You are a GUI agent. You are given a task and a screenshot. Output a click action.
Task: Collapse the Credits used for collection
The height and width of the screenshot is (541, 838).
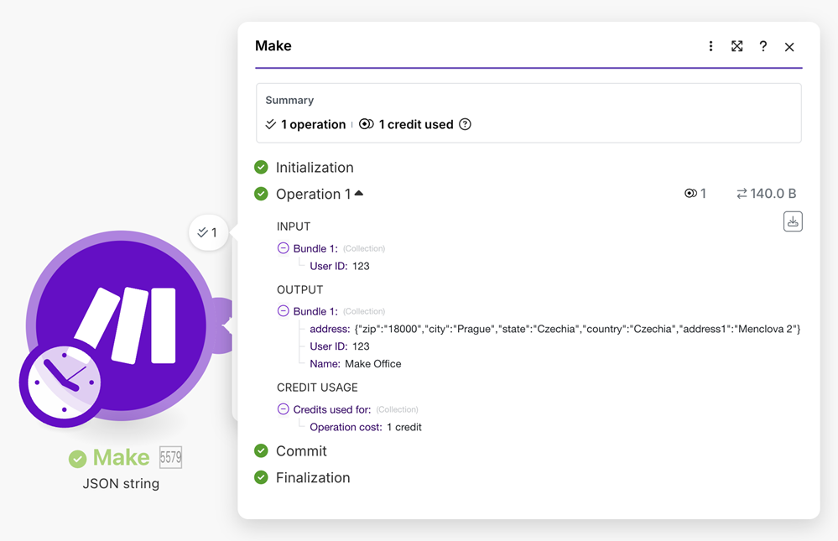click(284, 409)
